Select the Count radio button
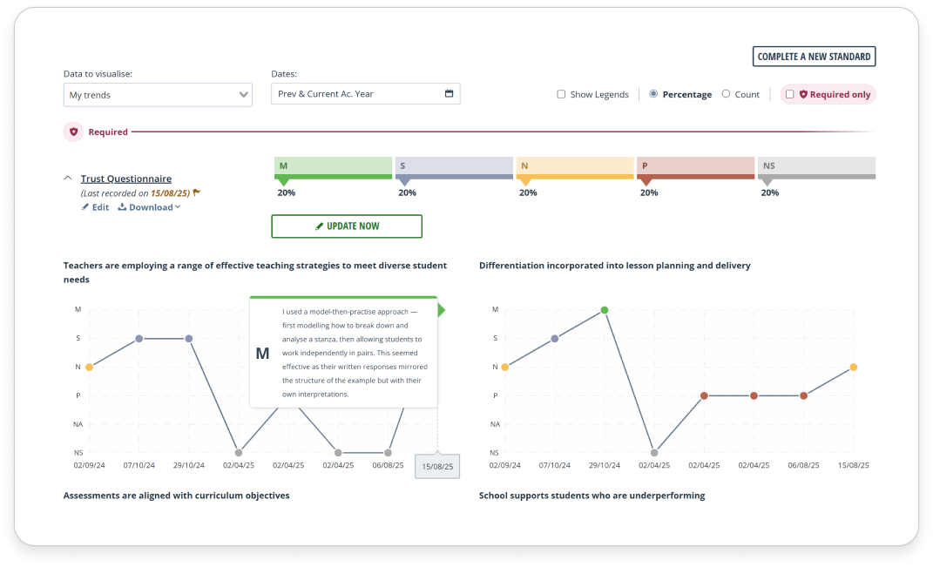Image resolution: width=933 pixels, height=567 pixels. (726, 94)
